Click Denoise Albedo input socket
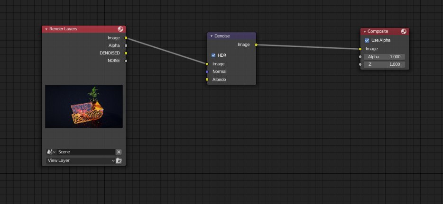 click(207, 80)
